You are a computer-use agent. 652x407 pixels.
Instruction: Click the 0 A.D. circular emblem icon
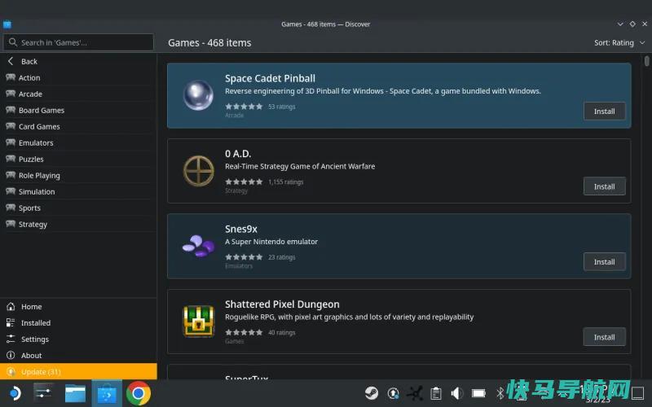coord(198,171)
